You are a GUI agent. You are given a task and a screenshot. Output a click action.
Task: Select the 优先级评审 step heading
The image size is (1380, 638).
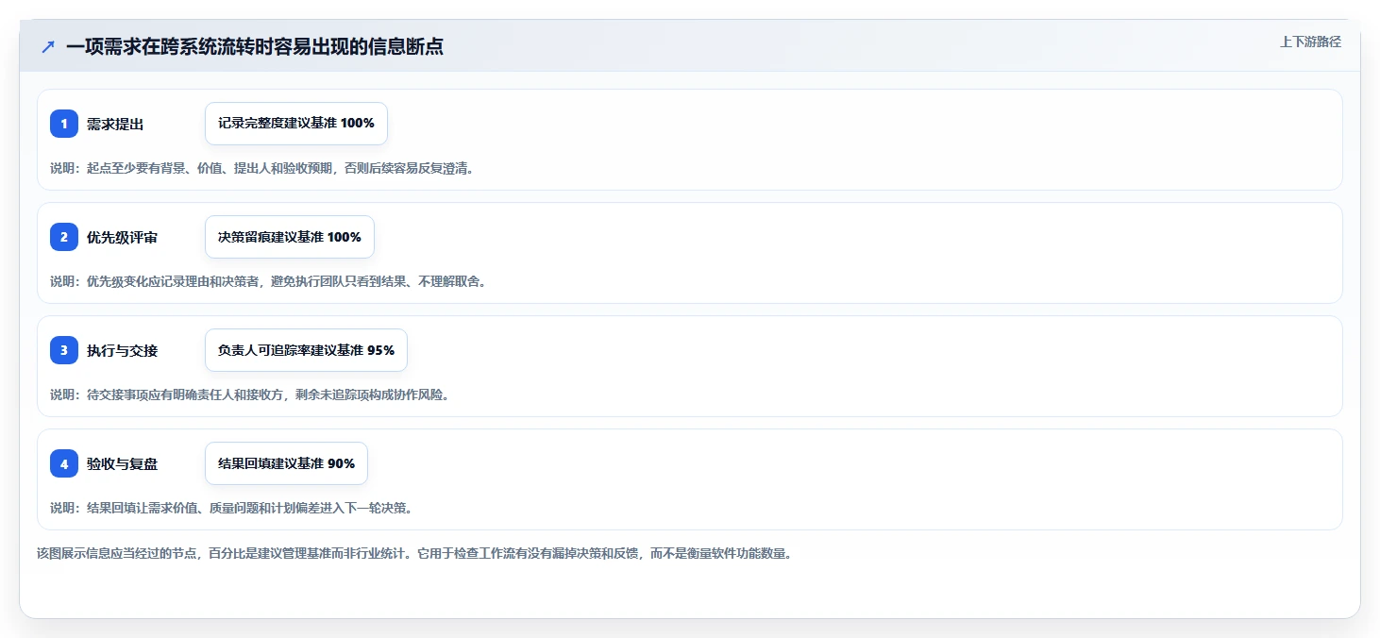(122, 238)
